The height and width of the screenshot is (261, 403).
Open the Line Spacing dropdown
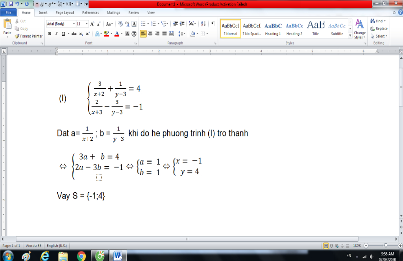point(182,34)
